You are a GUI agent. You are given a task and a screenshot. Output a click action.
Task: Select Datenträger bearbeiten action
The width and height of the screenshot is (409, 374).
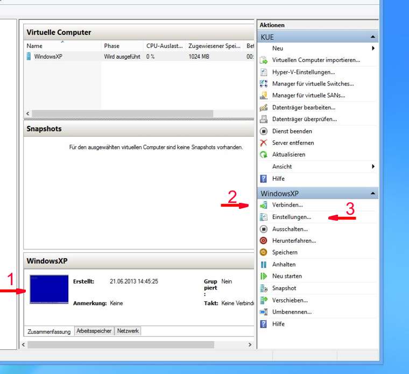pyautogui.click(x=304, y=108)
